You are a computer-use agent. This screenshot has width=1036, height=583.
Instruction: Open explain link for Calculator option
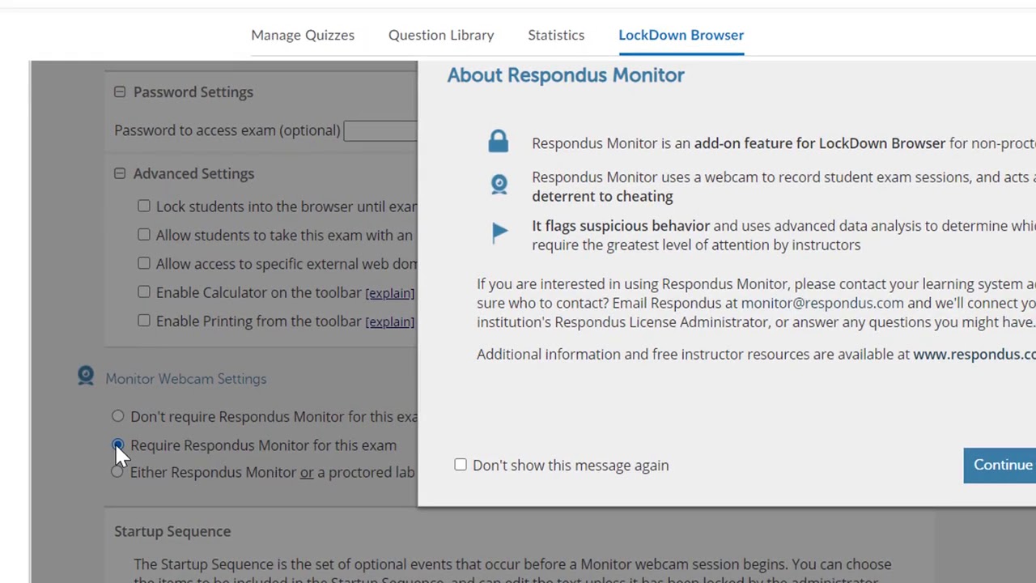point(390,293)
